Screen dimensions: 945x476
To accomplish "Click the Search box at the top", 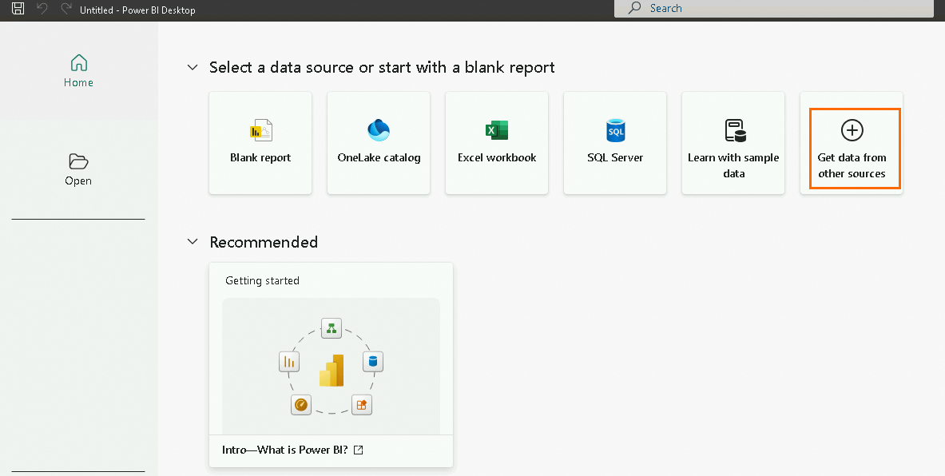I will tap(774, 9).
